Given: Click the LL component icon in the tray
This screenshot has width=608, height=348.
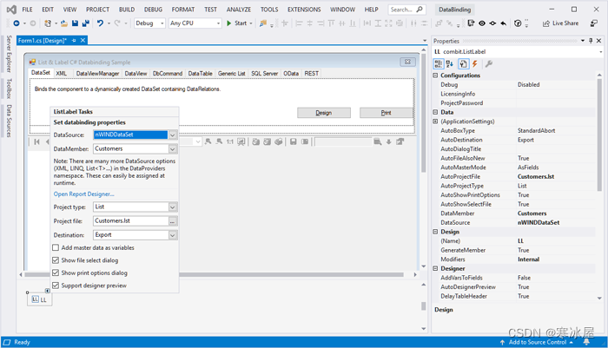Looking at the screenshot, I should pyautogui.click(x=36, y=299).
